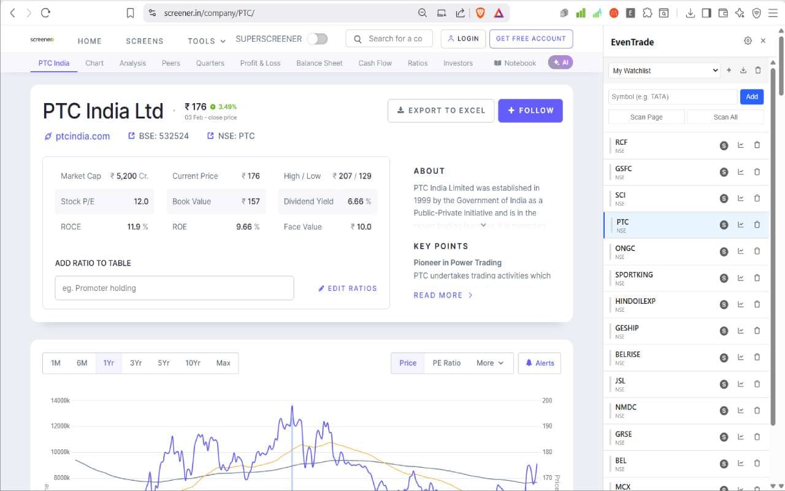This screenshot has height=491, width=785.
Task: Click EDIT RATIOS link
Action: coord(348,288)
